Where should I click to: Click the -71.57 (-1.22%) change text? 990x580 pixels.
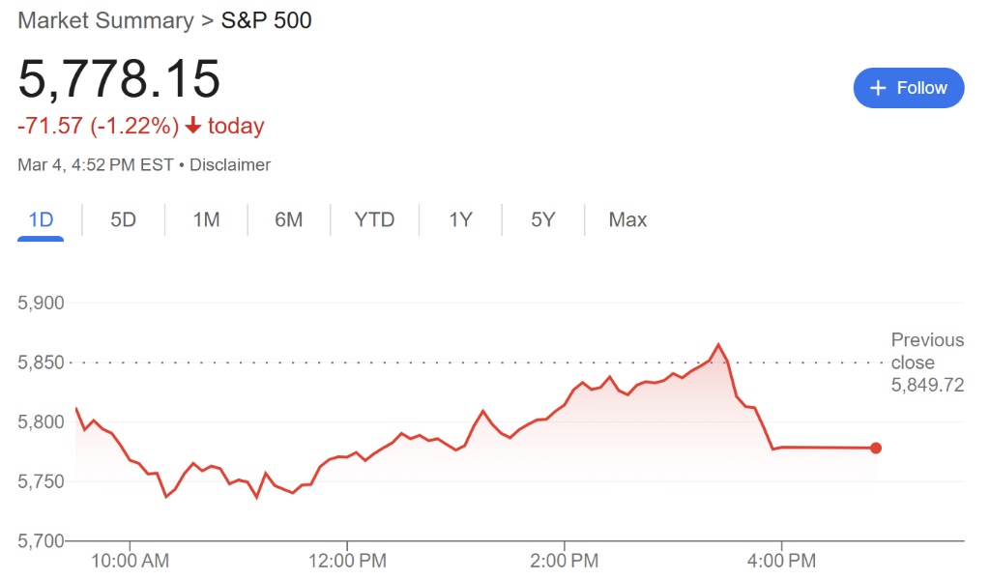click(99, 127)
